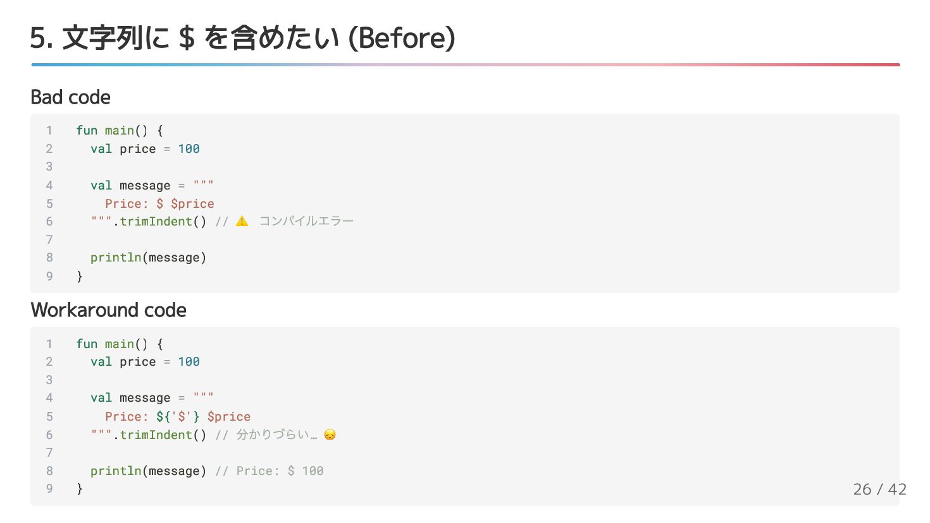930x523 pixels.
Task: Click the ${'$'} expression in Workaround code
Action: (178, 416)
